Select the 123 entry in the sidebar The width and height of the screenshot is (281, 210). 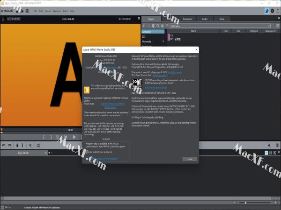144,36
